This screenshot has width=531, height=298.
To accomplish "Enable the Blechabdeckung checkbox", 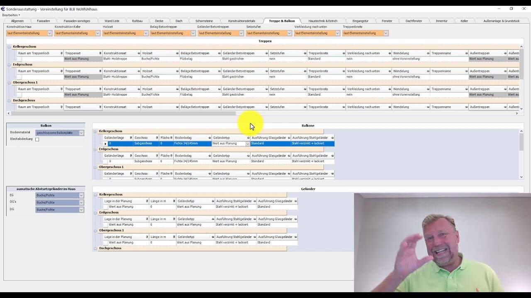I will pos(37,139).
